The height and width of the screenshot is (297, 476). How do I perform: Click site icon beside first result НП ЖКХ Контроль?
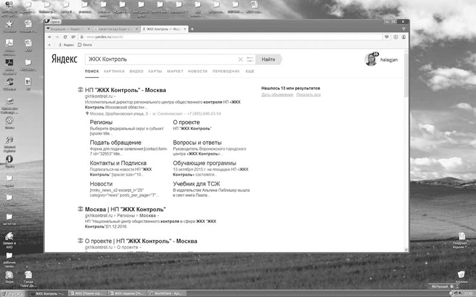pyautogui.click(x=80, y=90)
